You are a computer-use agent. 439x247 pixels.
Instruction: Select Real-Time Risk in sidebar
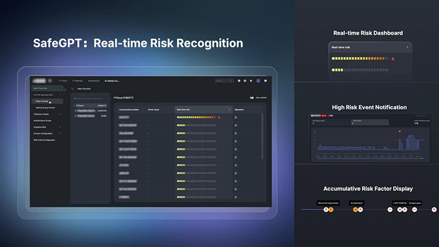tap(47, 88)
